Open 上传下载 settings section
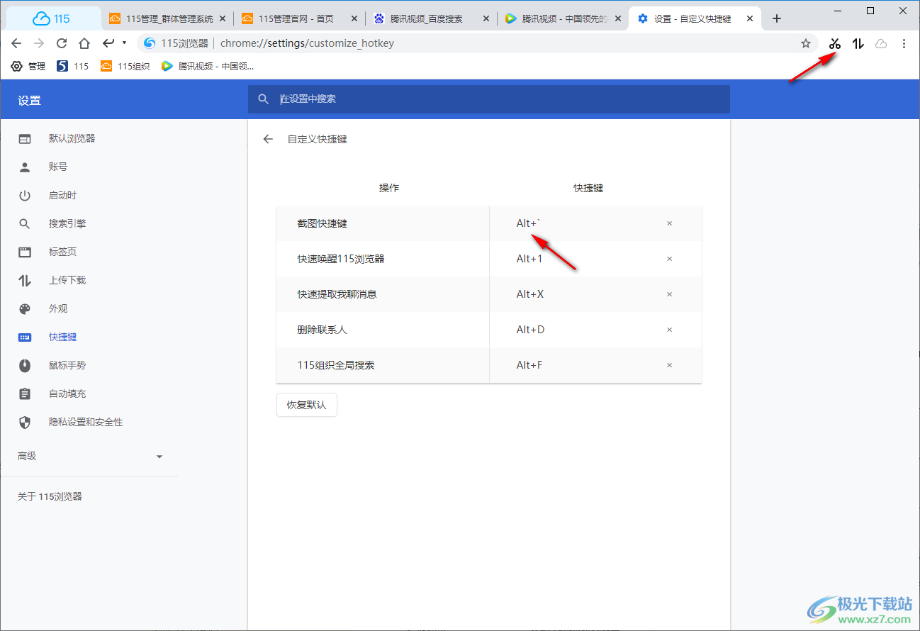 pos(67,280)
